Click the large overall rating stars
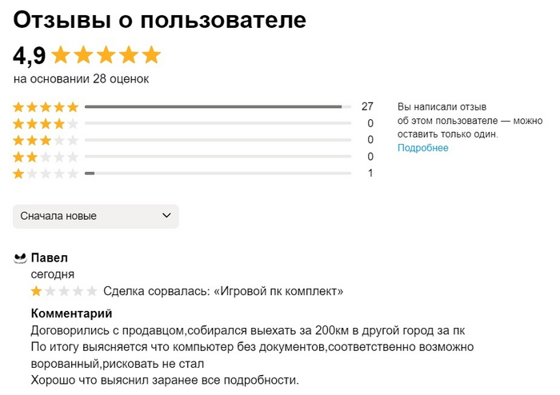The height and width of the screenshot is (395, 560). coord(106,55)
